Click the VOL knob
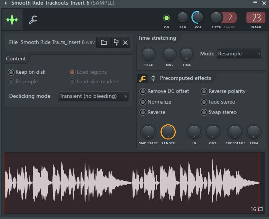This screenshot has width=269, height=219. click(x=198, y=18)
